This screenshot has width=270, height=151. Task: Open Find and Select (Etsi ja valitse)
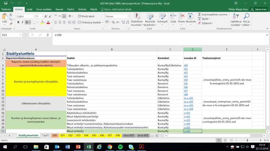[x=247, y=19]
